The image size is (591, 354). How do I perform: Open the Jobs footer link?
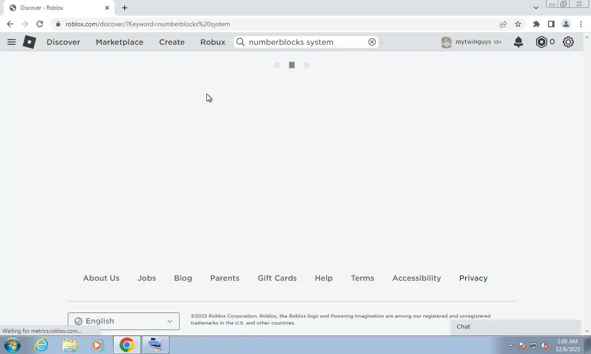(147, 278)
